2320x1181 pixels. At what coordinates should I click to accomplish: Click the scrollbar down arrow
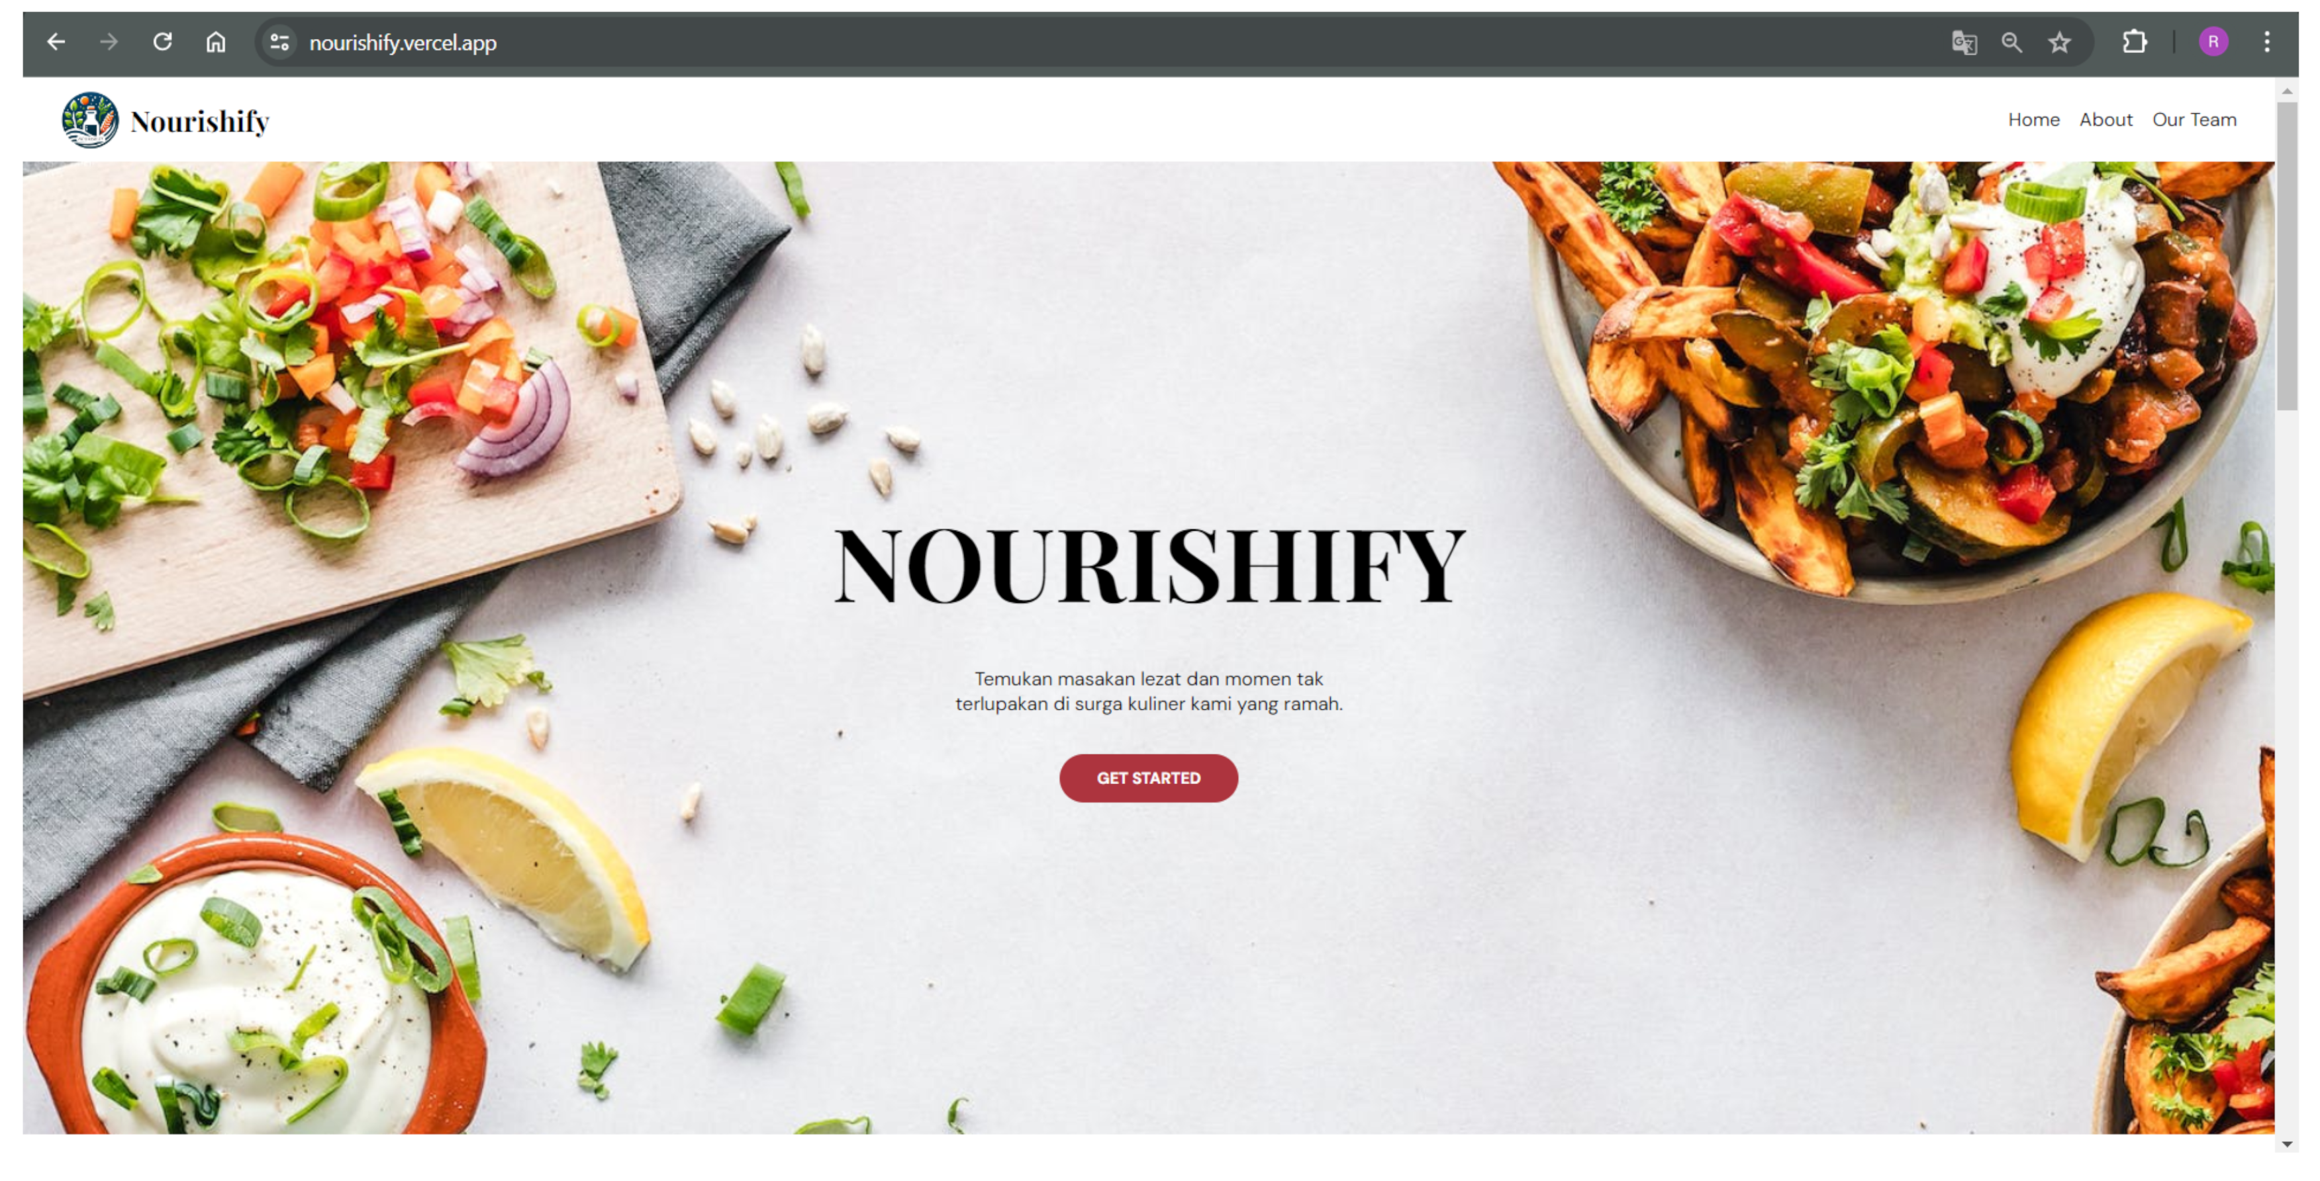point(2286,1143)
